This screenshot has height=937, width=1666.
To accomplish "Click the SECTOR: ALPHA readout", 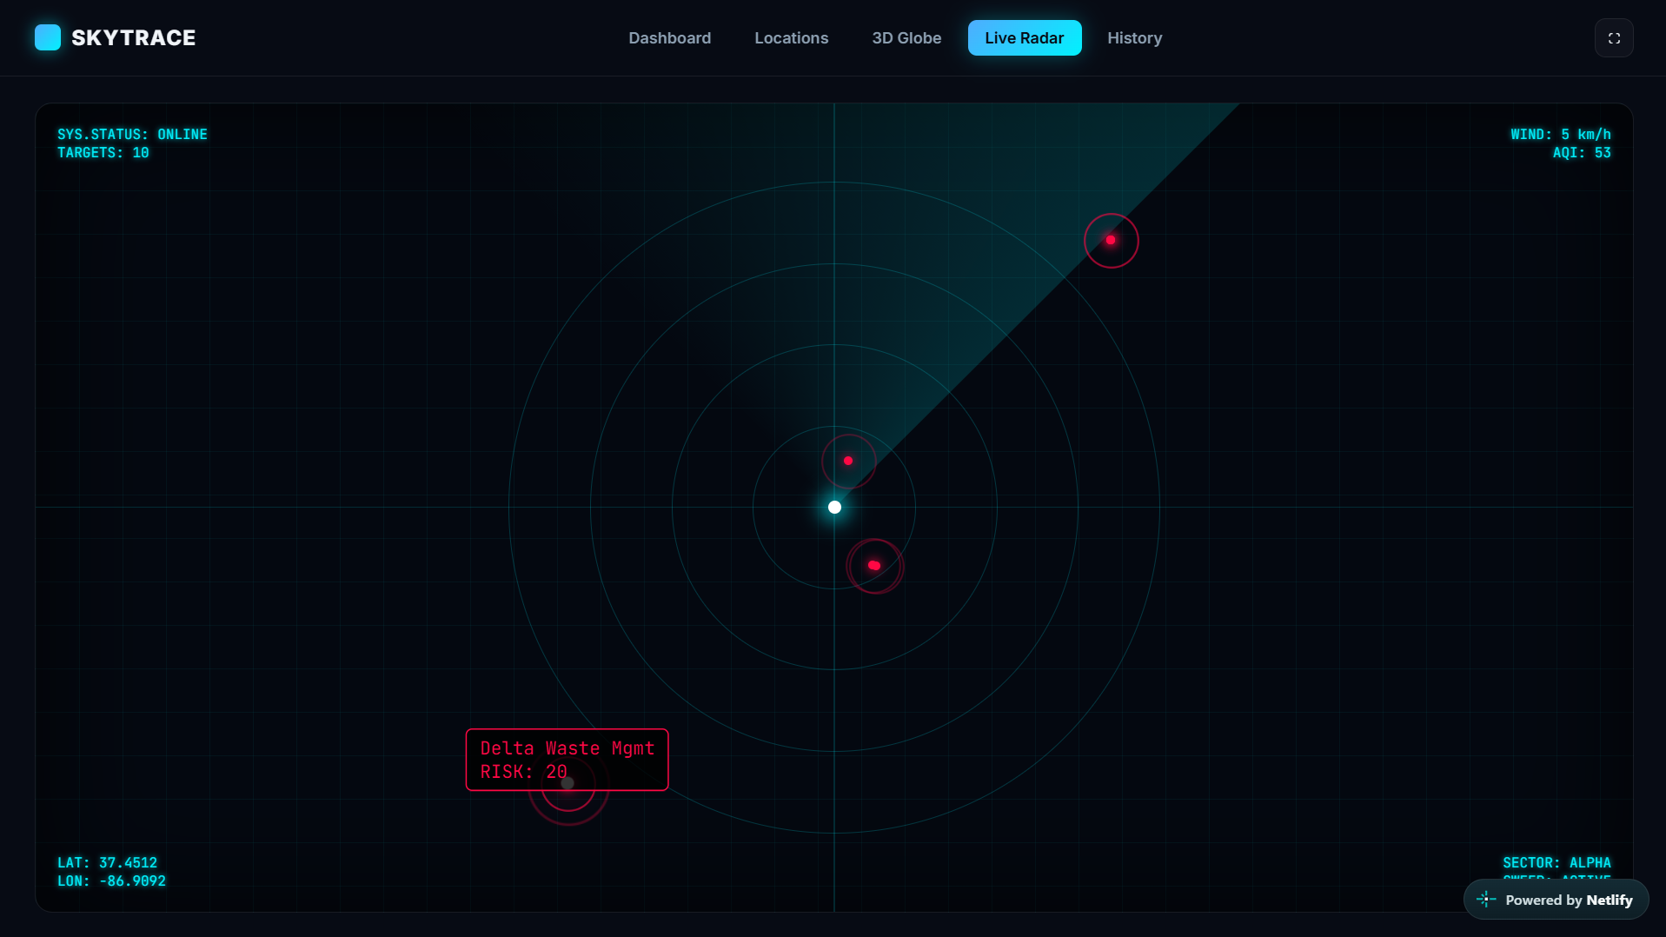I will point(1556,863).
